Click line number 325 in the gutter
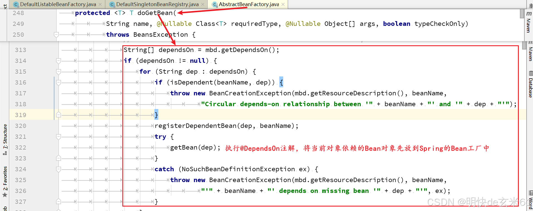 (x=21, y=180)
